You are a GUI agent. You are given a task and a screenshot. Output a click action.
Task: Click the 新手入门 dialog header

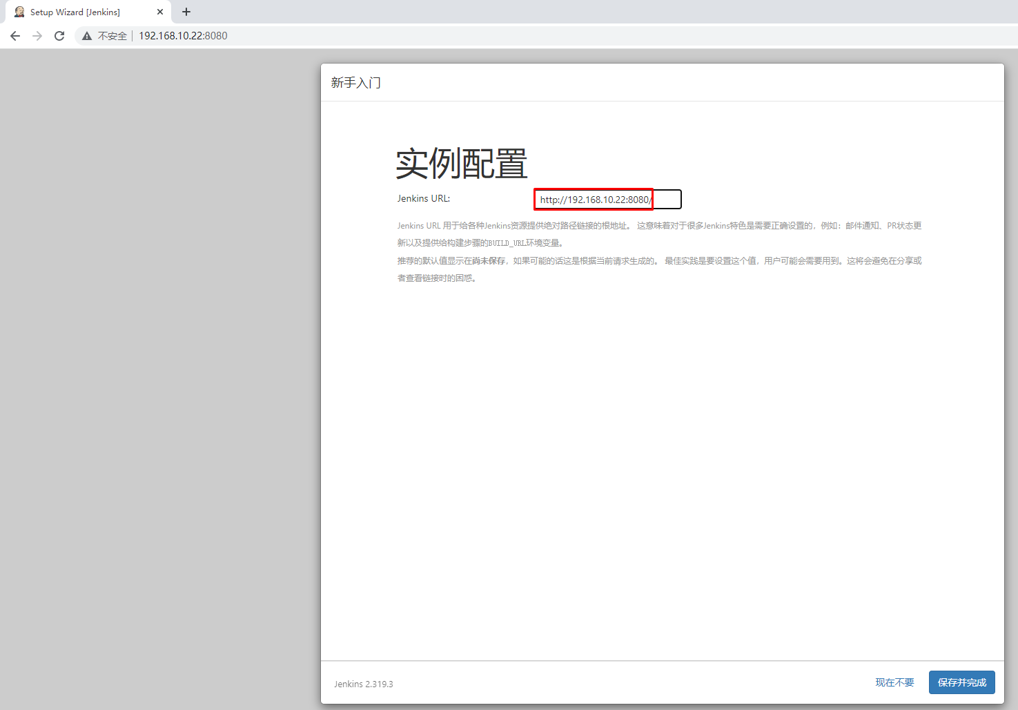coord(356,83)
